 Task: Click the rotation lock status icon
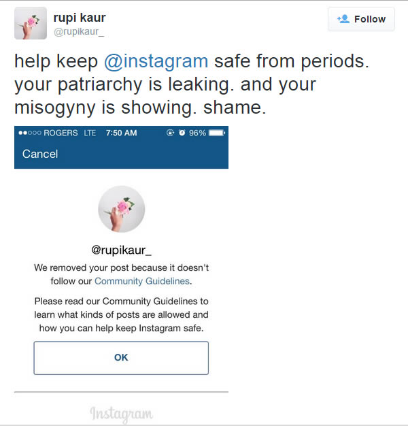click(x=170, y=133)
